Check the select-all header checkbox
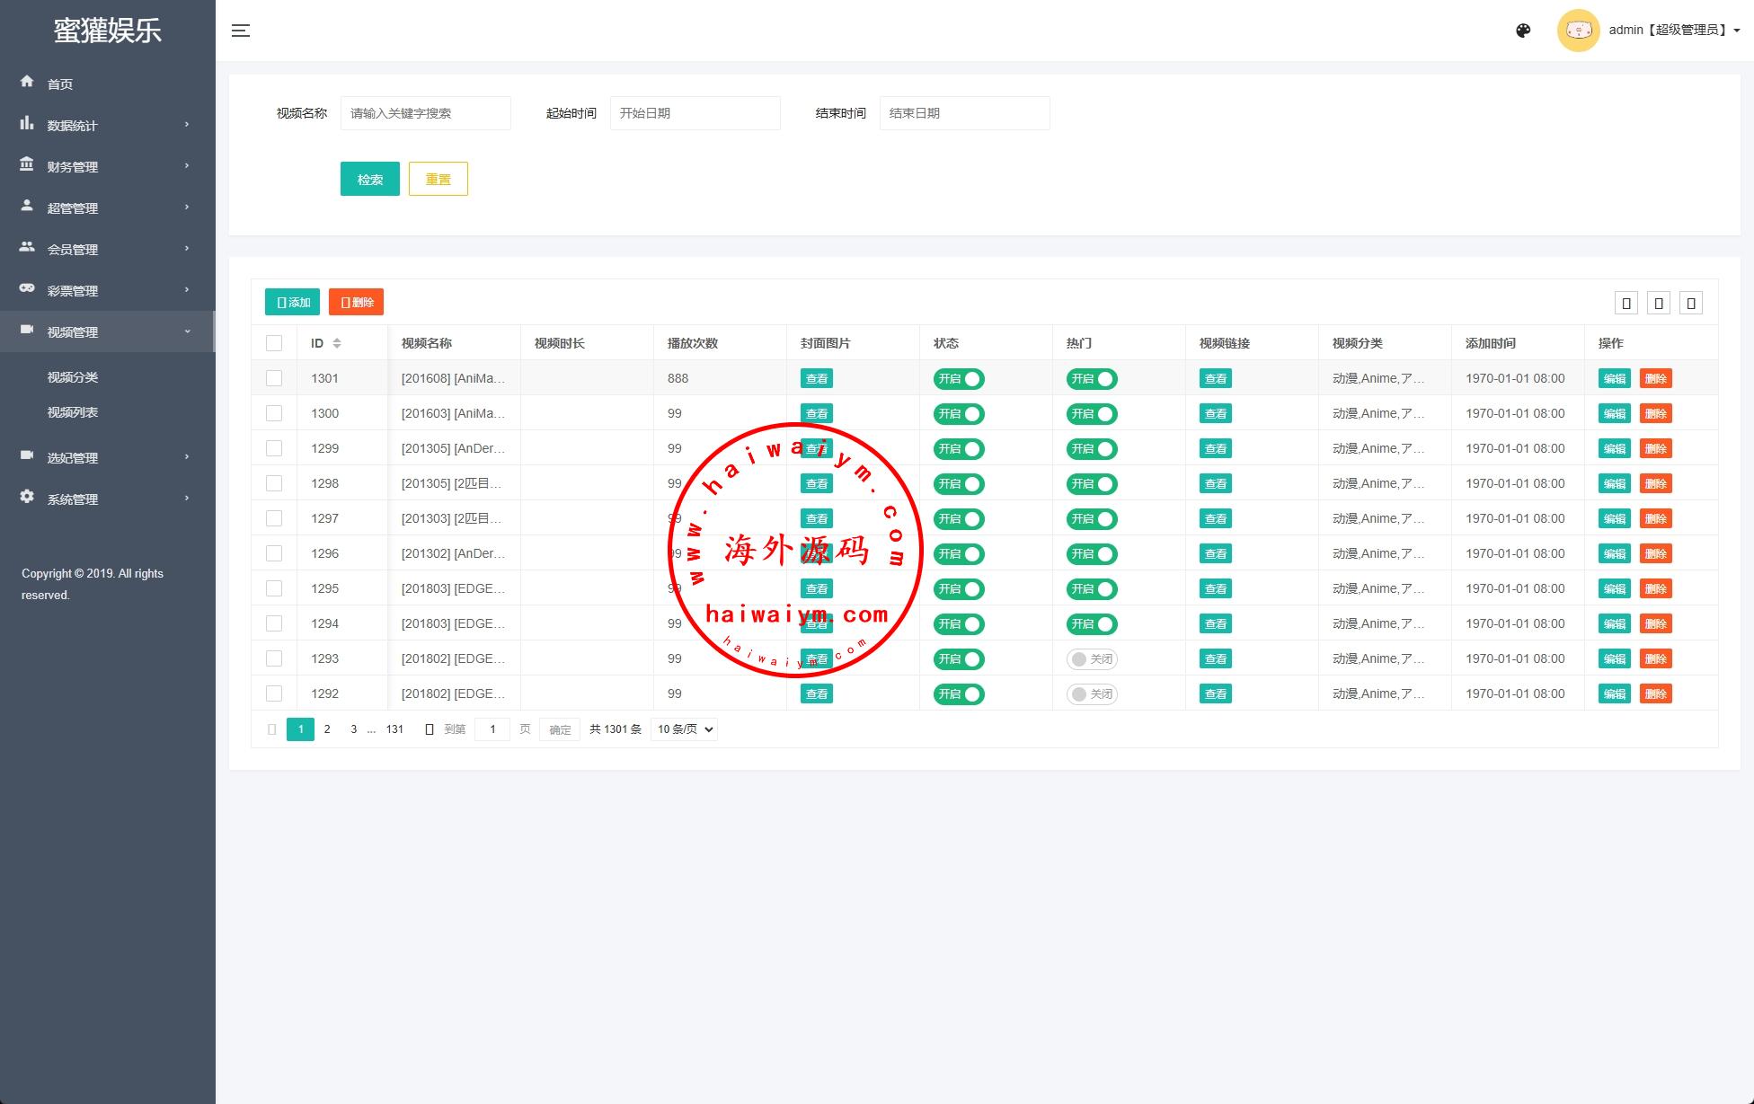Screen dimensions: 1754x1104 point(274,343)
